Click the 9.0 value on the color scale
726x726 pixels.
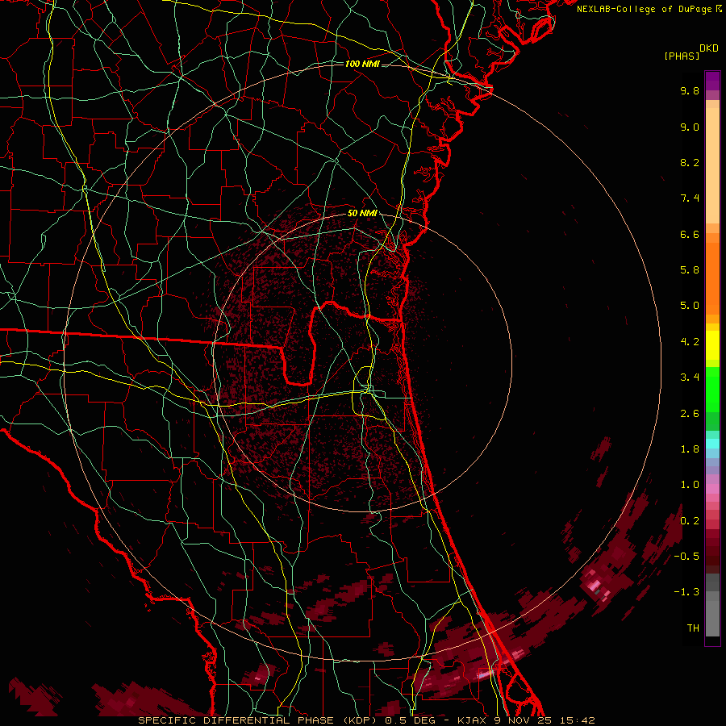pyautogui.click(x=690, y=127)
